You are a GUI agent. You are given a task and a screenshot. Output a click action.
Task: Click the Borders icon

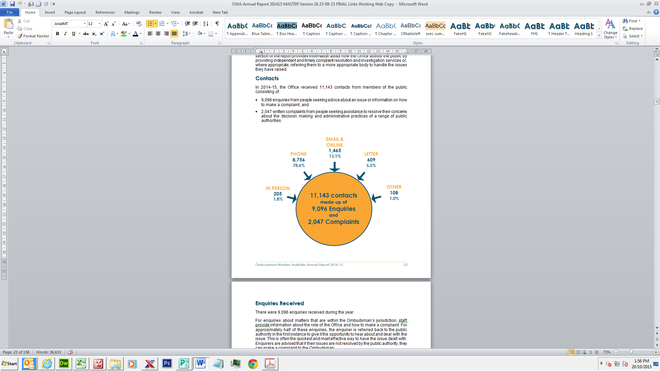coord(211,34)
